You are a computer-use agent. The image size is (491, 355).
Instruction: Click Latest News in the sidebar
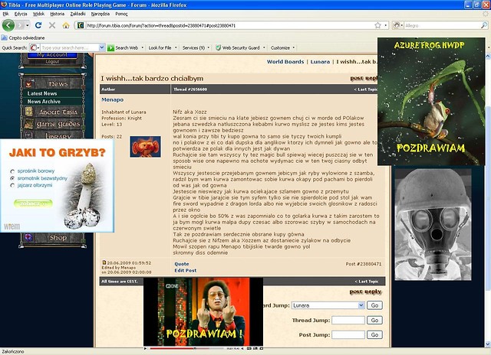[x=42, y=93]
